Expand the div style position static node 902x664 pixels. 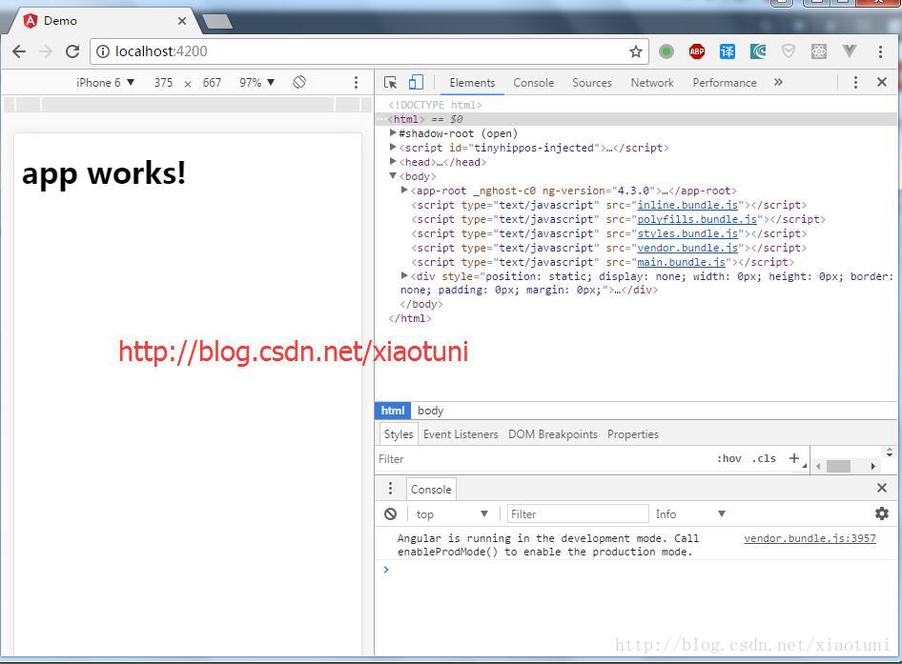click(x=404, y=276)
